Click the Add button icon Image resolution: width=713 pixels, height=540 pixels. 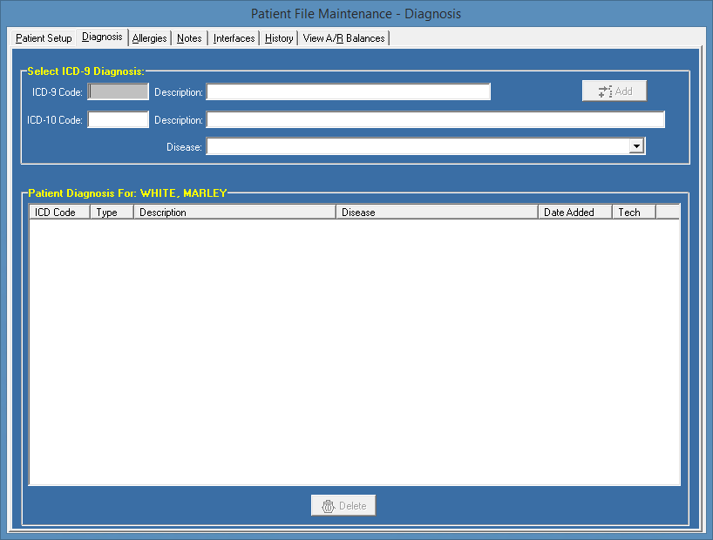tap(605, 91)
